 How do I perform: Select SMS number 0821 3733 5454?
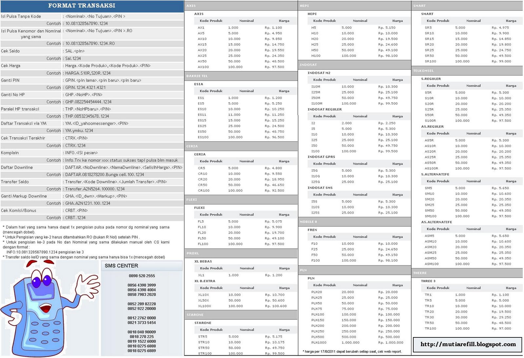[142, 323]
